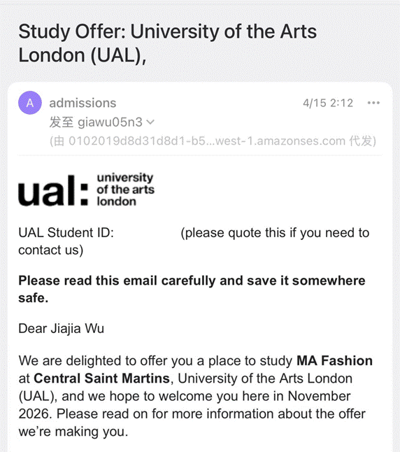This screenshot has width=400, height=452.
Task: Click the amazonses.com relay sender line
Action: (213, 141)
